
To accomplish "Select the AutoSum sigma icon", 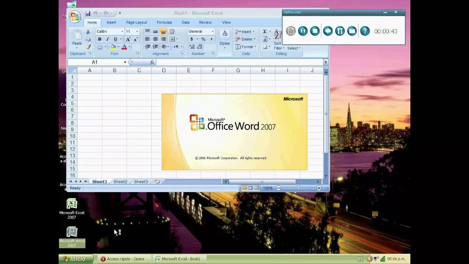I will click(265, 32).
